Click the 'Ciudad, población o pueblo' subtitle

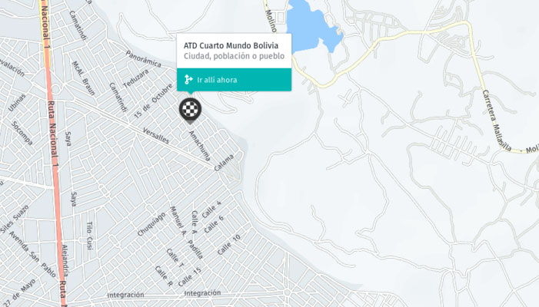(x=234, y=56)
